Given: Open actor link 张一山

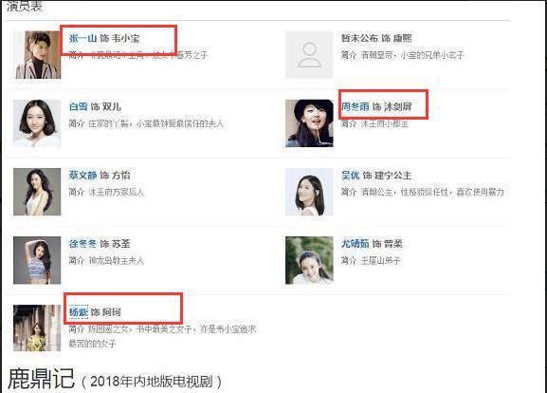Looking at the screenshot, I should tap(82, 38).
